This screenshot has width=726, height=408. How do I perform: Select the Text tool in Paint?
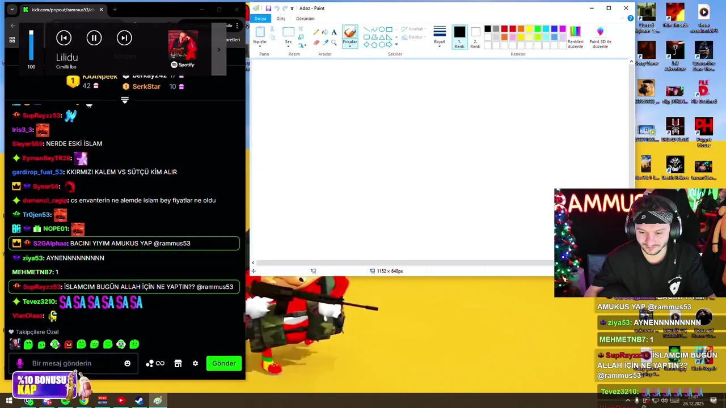click(334, 32)
